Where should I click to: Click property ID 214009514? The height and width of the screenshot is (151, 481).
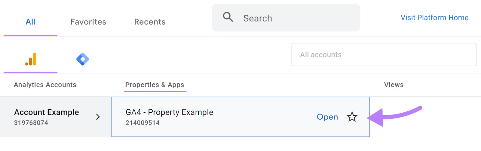pos(142,123)
